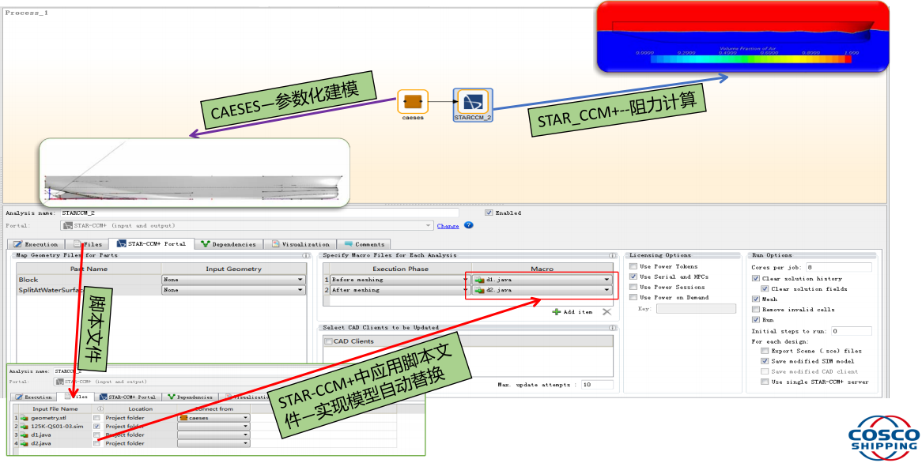Toggle checkbox in geometry.stl inset row
Image resolution: width=922 pixels, height=463 pixels.
pyautogui.click(x=96, y=418)
